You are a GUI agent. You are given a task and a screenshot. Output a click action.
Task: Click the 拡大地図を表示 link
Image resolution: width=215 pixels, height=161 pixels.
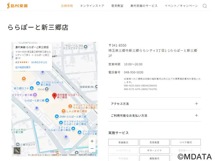(23, 67)
